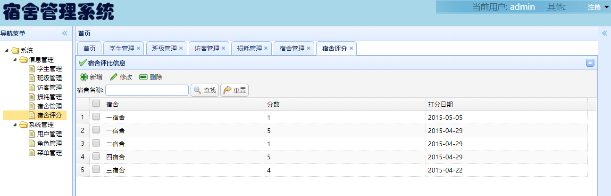
Task: Close the 班级管理 tab
Action: click(x=181, y=48)
